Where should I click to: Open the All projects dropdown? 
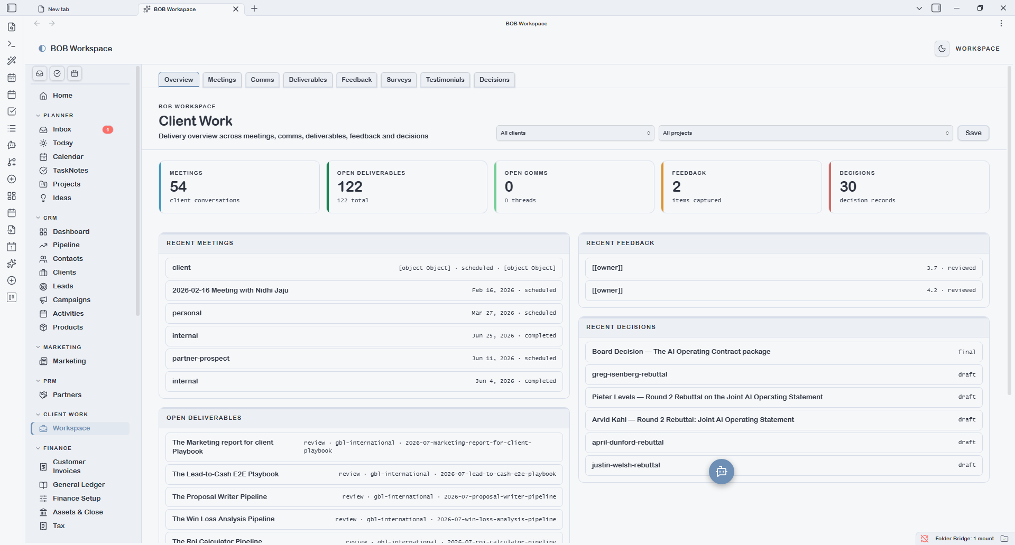coord(806,133)
